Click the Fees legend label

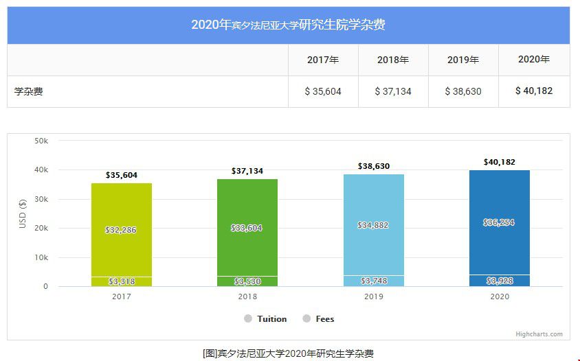325,319
